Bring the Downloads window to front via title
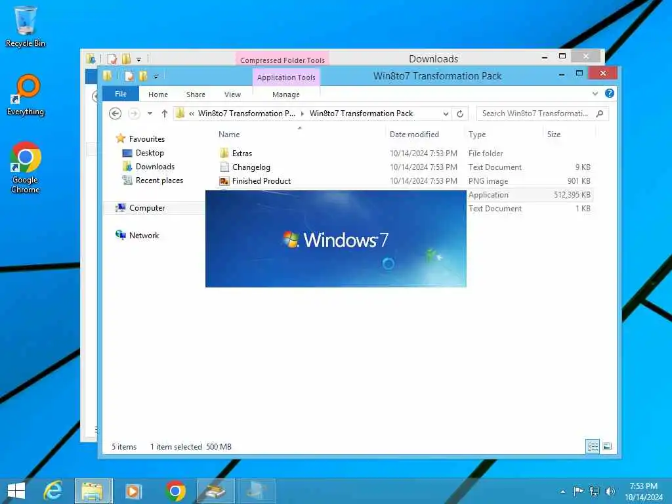 click(433, 58)
